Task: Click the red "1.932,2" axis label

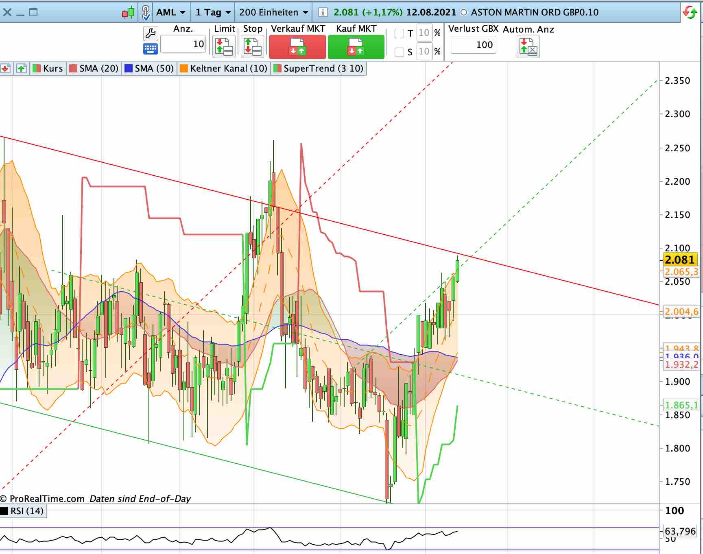Action: tap(681, 364)
